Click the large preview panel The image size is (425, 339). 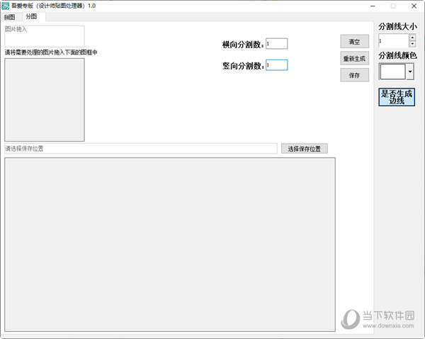(x=170, y=244)
